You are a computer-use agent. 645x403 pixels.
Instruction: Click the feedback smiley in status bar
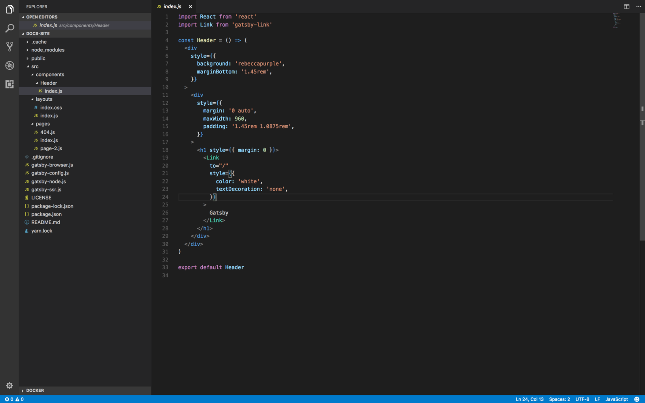pos(637,399)
